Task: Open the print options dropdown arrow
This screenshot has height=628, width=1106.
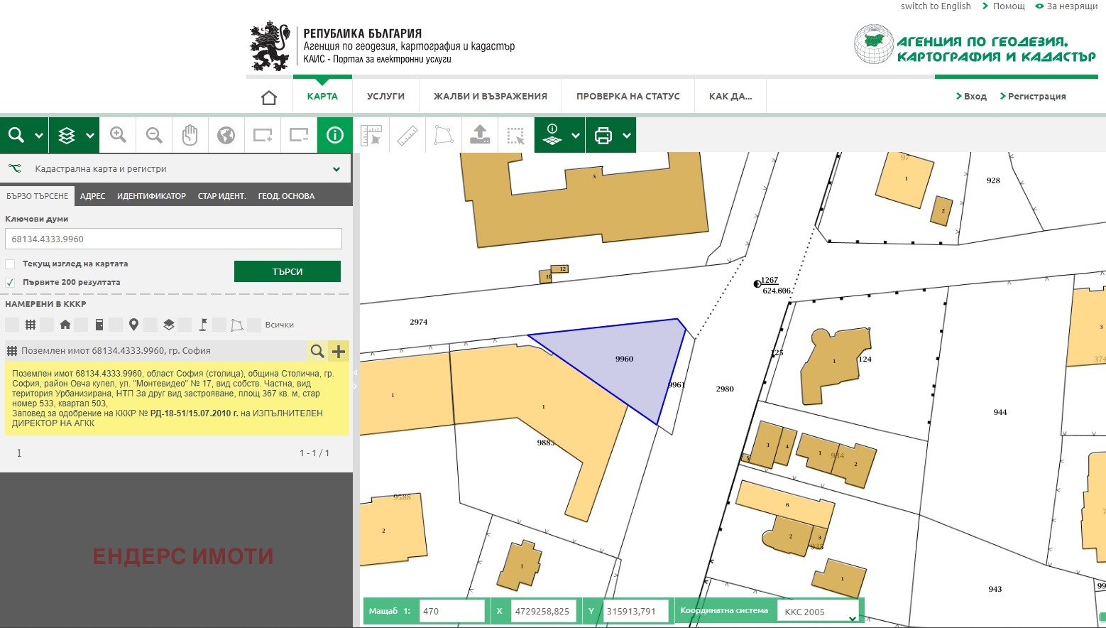Action: tap(627, 136)
